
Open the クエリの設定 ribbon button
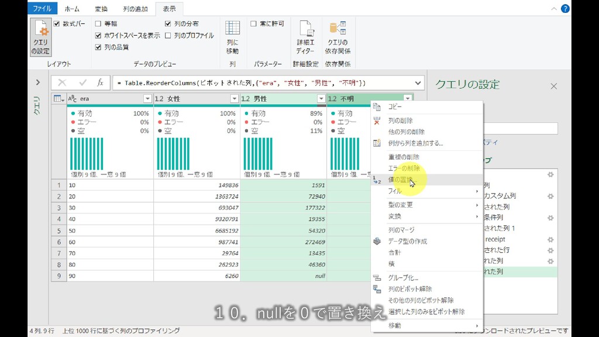point(40,37)
